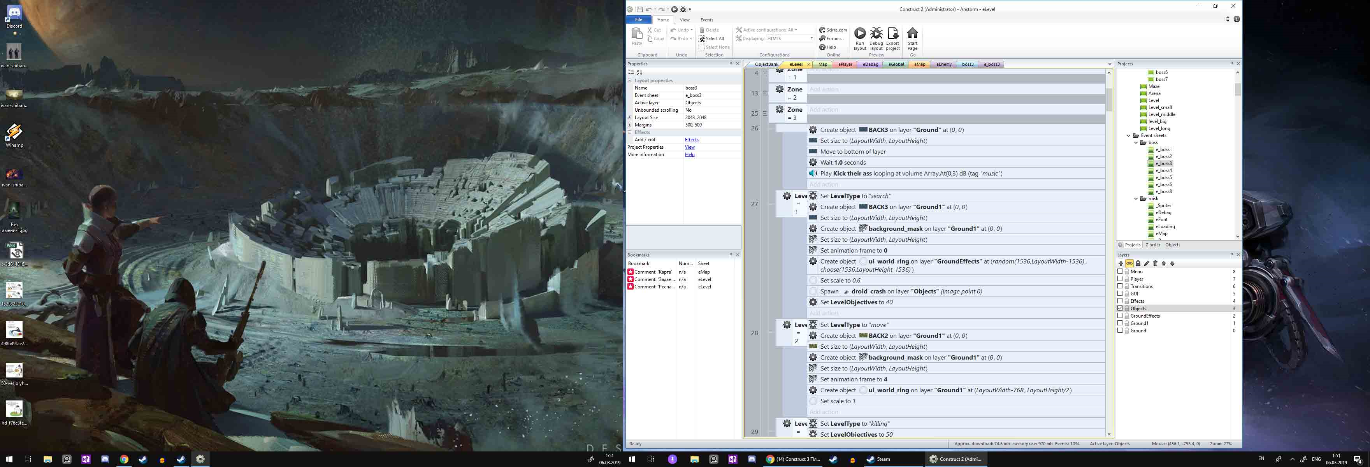Click the quick access Debug bug icon
The width and height of the screenshot is (1370, 467).
pos(683,9)
